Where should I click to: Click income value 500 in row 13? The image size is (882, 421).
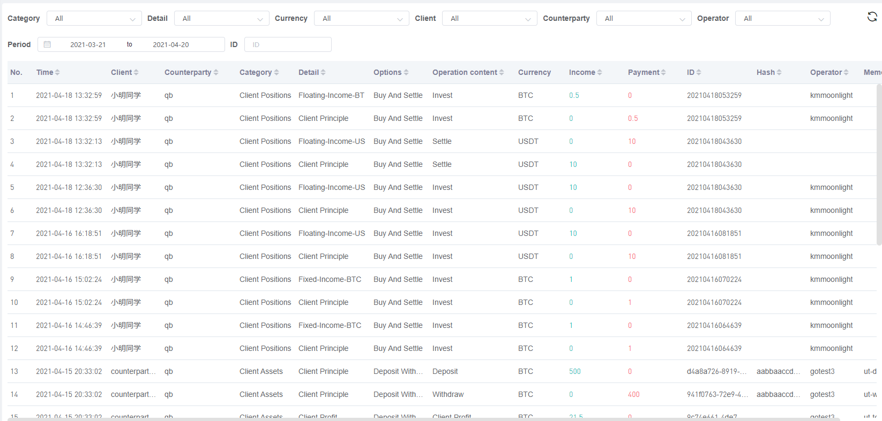point(575,371)
